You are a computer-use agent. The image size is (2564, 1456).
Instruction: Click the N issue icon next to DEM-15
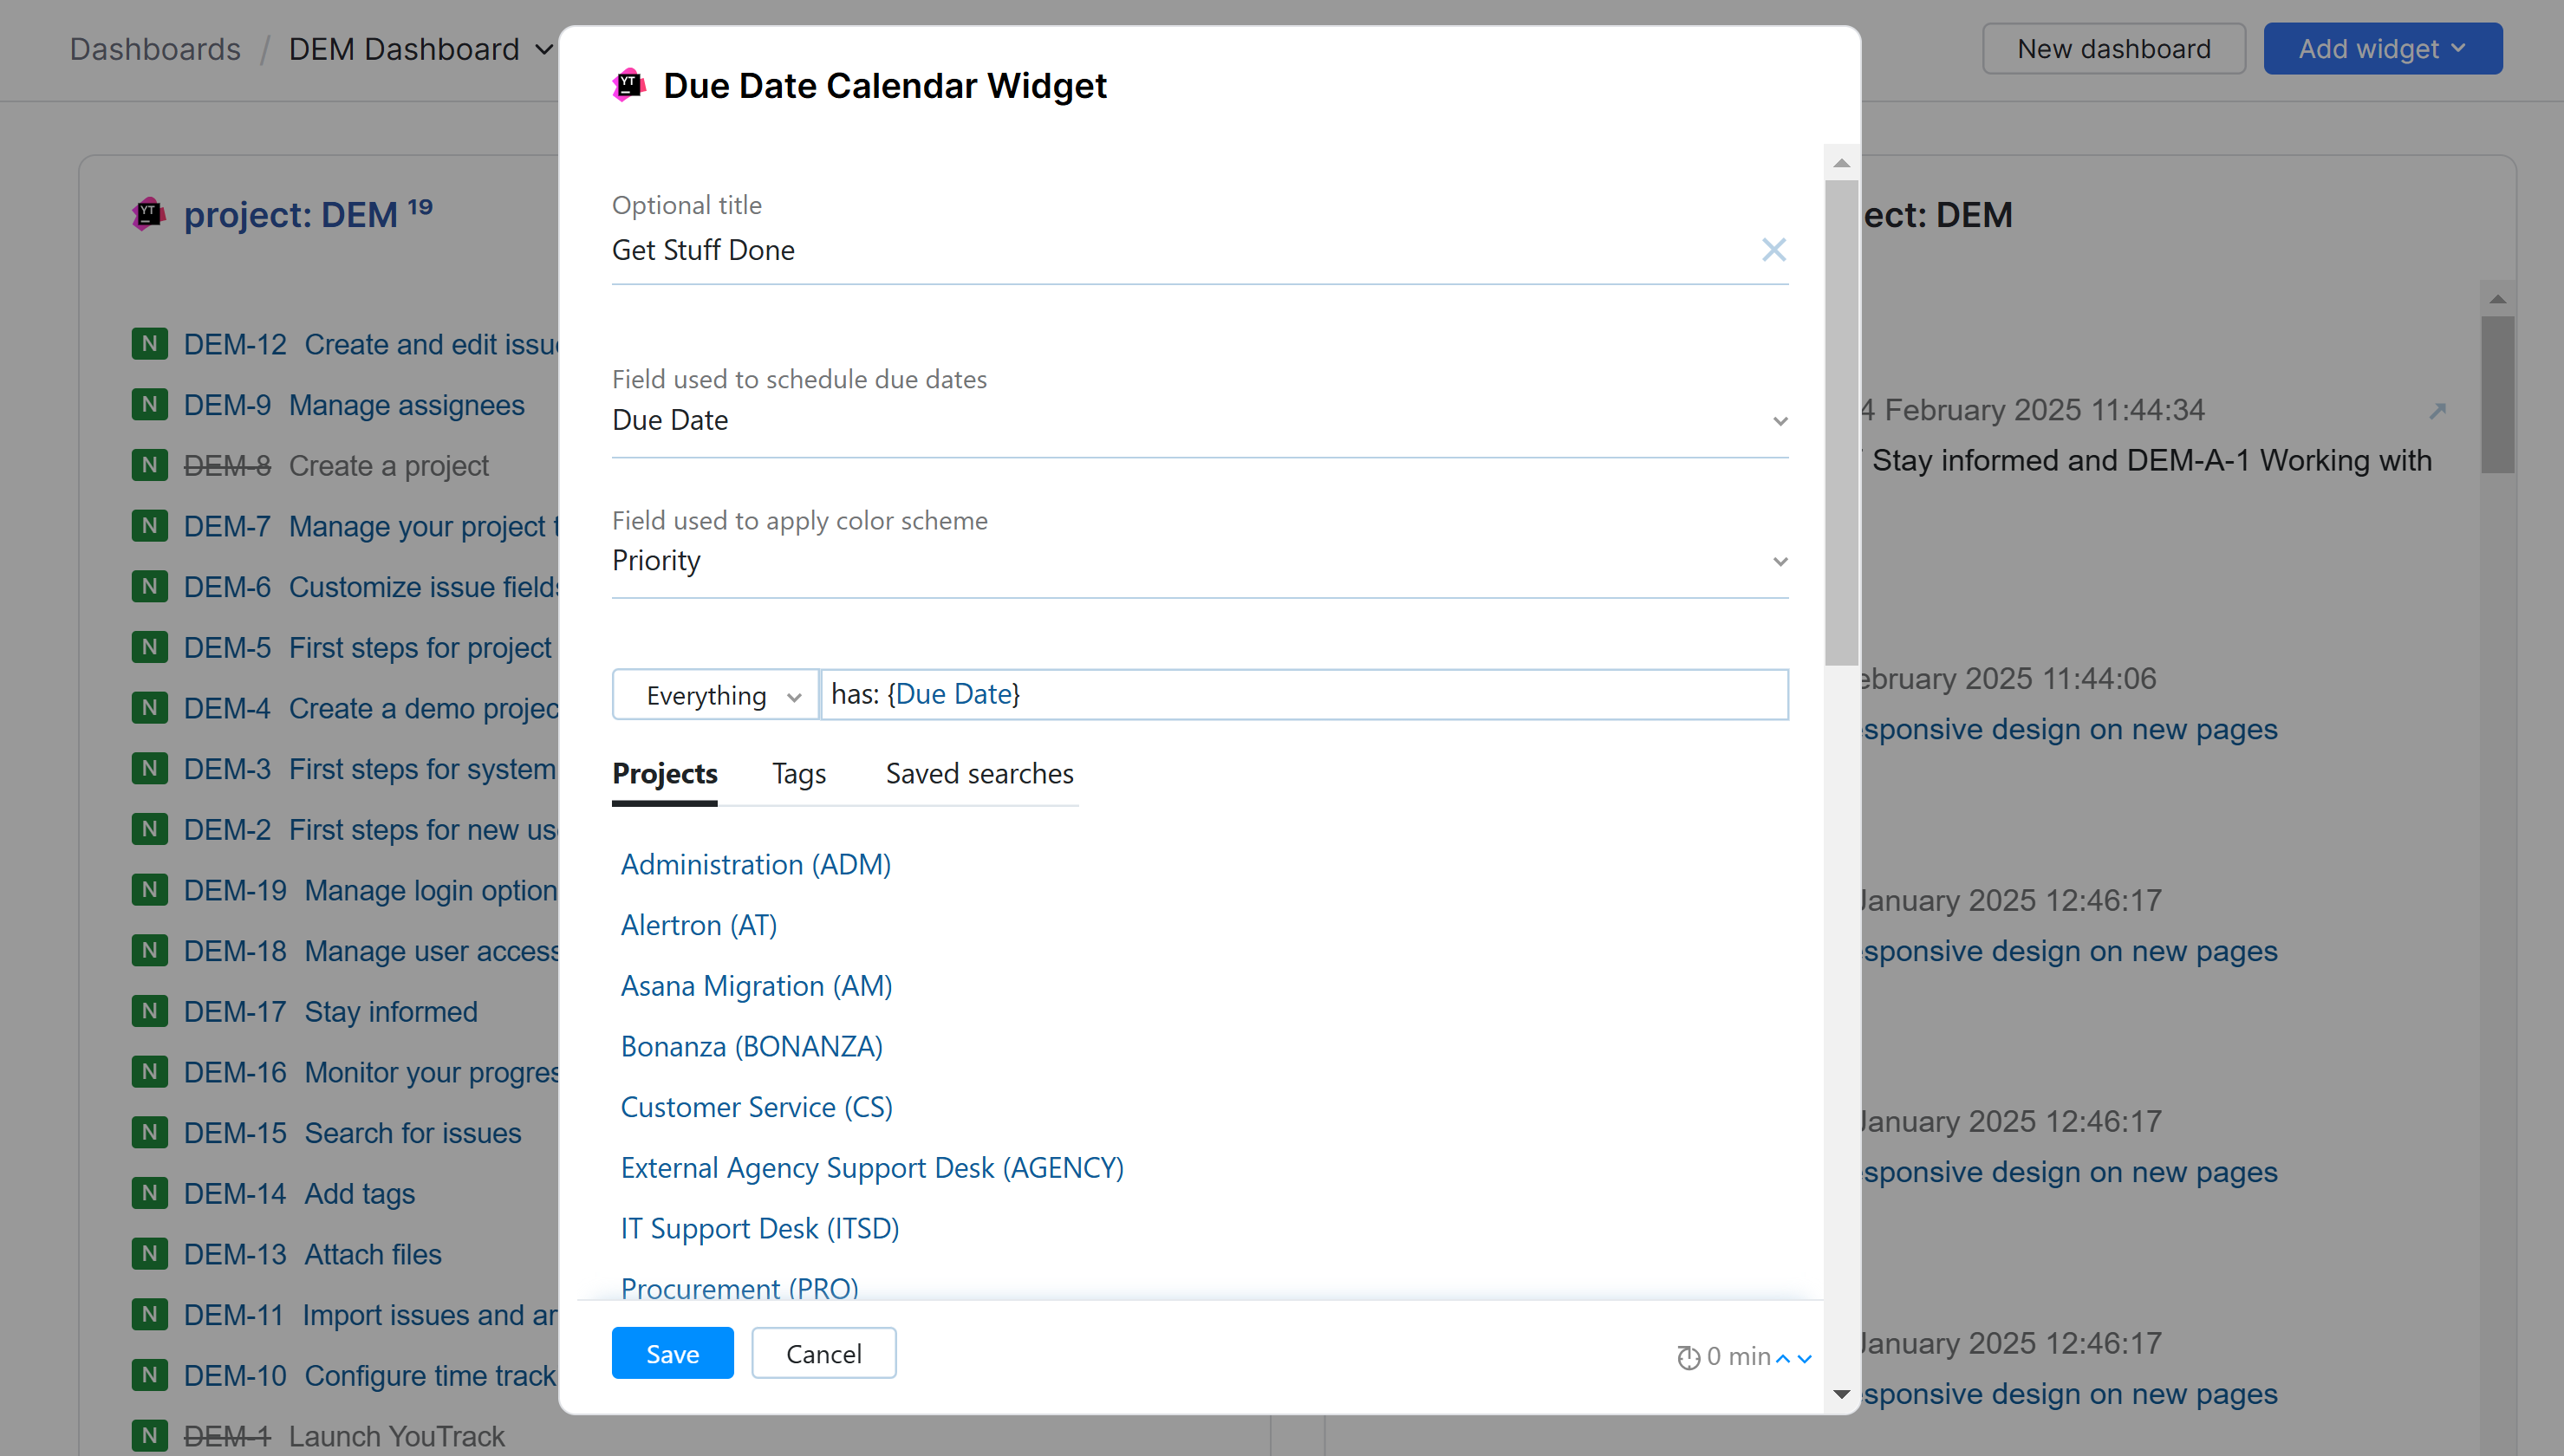pos(149,1132)
